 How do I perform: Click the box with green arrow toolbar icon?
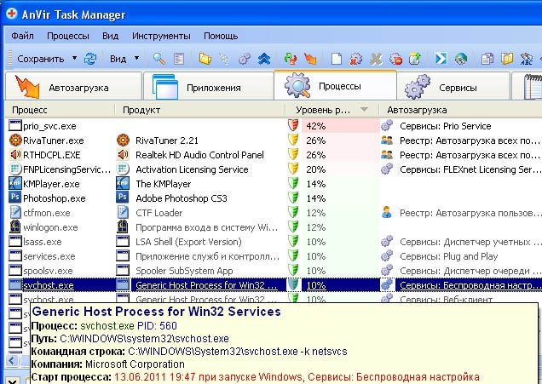415,59
